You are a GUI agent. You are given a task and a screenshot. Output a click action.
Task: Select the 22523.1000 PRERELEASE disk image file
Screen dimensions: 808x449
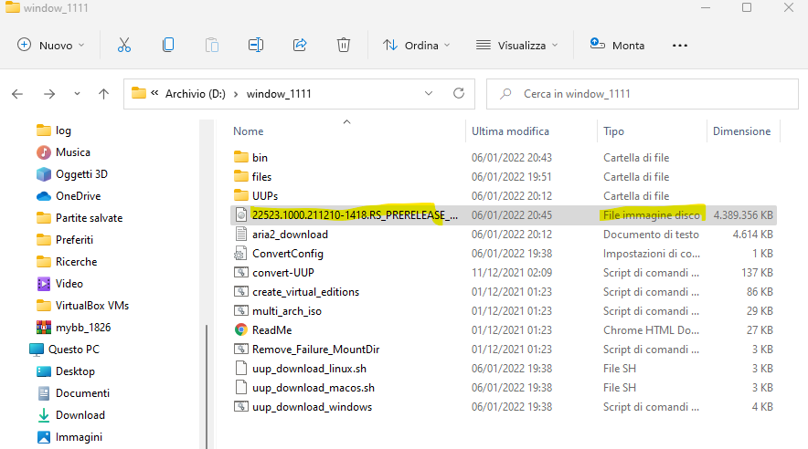[355, 215]
